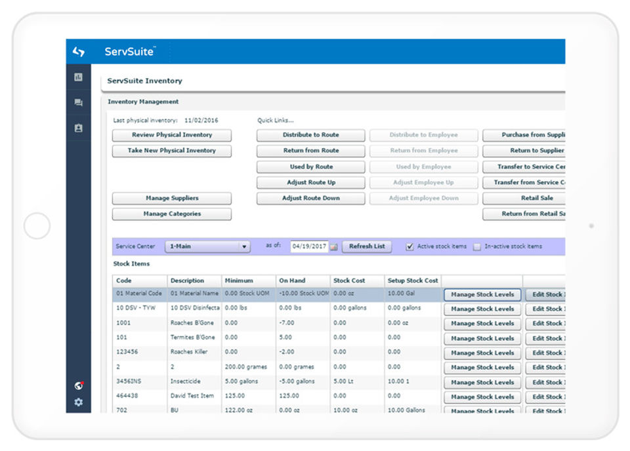Manage Stock Levels for item 123456
This screenshot has height=451, width=630.
pos(482,353)
